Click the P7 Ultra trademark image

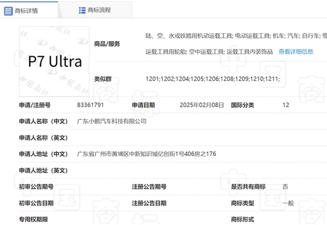coord(55,61)
